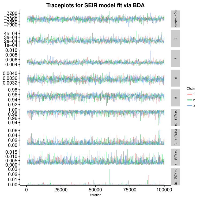
Task: Click y-axis label '0.92'
Action: [x=13, y=105]
